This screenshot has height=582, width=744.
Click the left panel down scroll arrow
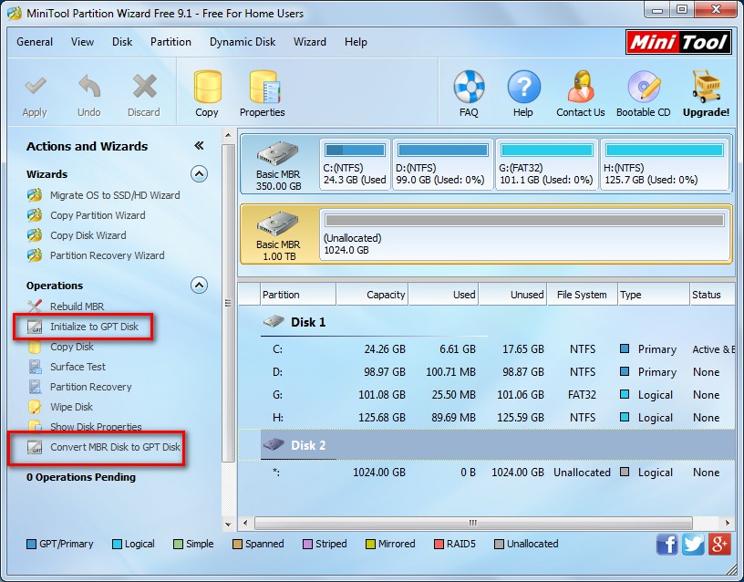pos(228,525)
